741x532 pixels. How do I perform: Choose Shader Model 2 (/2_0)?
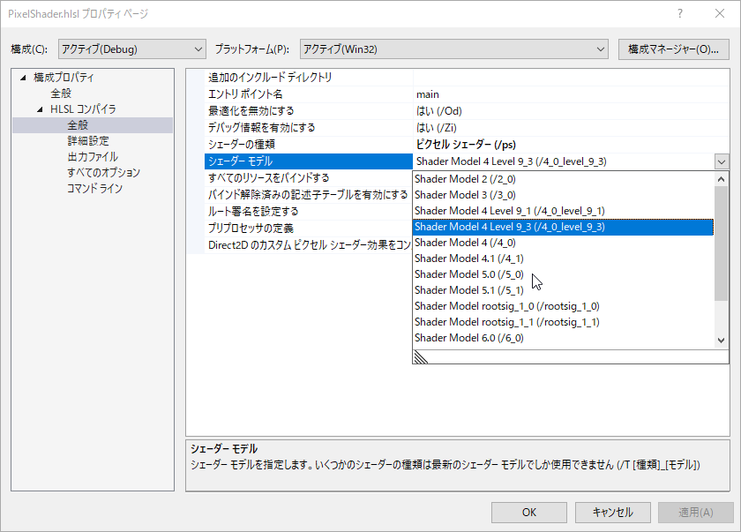[563, 179]
